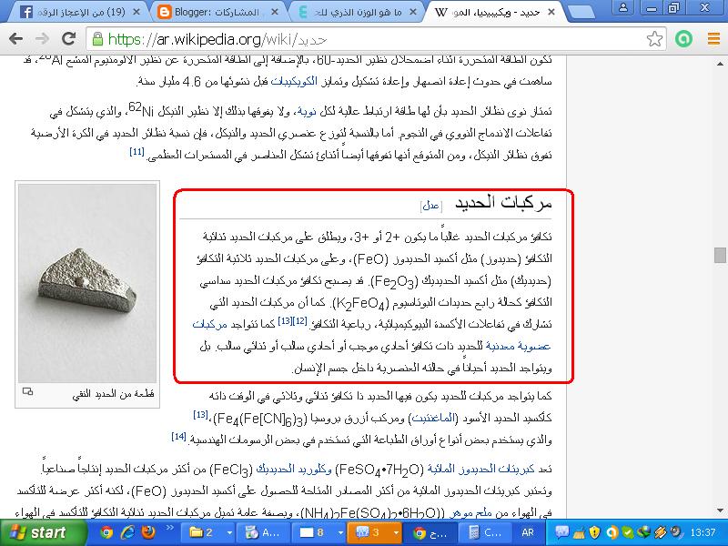Click the عدل edit link beside مركبات الحديد
The height and width of the screenshot is (546, 728).
(x=430, y=206)
